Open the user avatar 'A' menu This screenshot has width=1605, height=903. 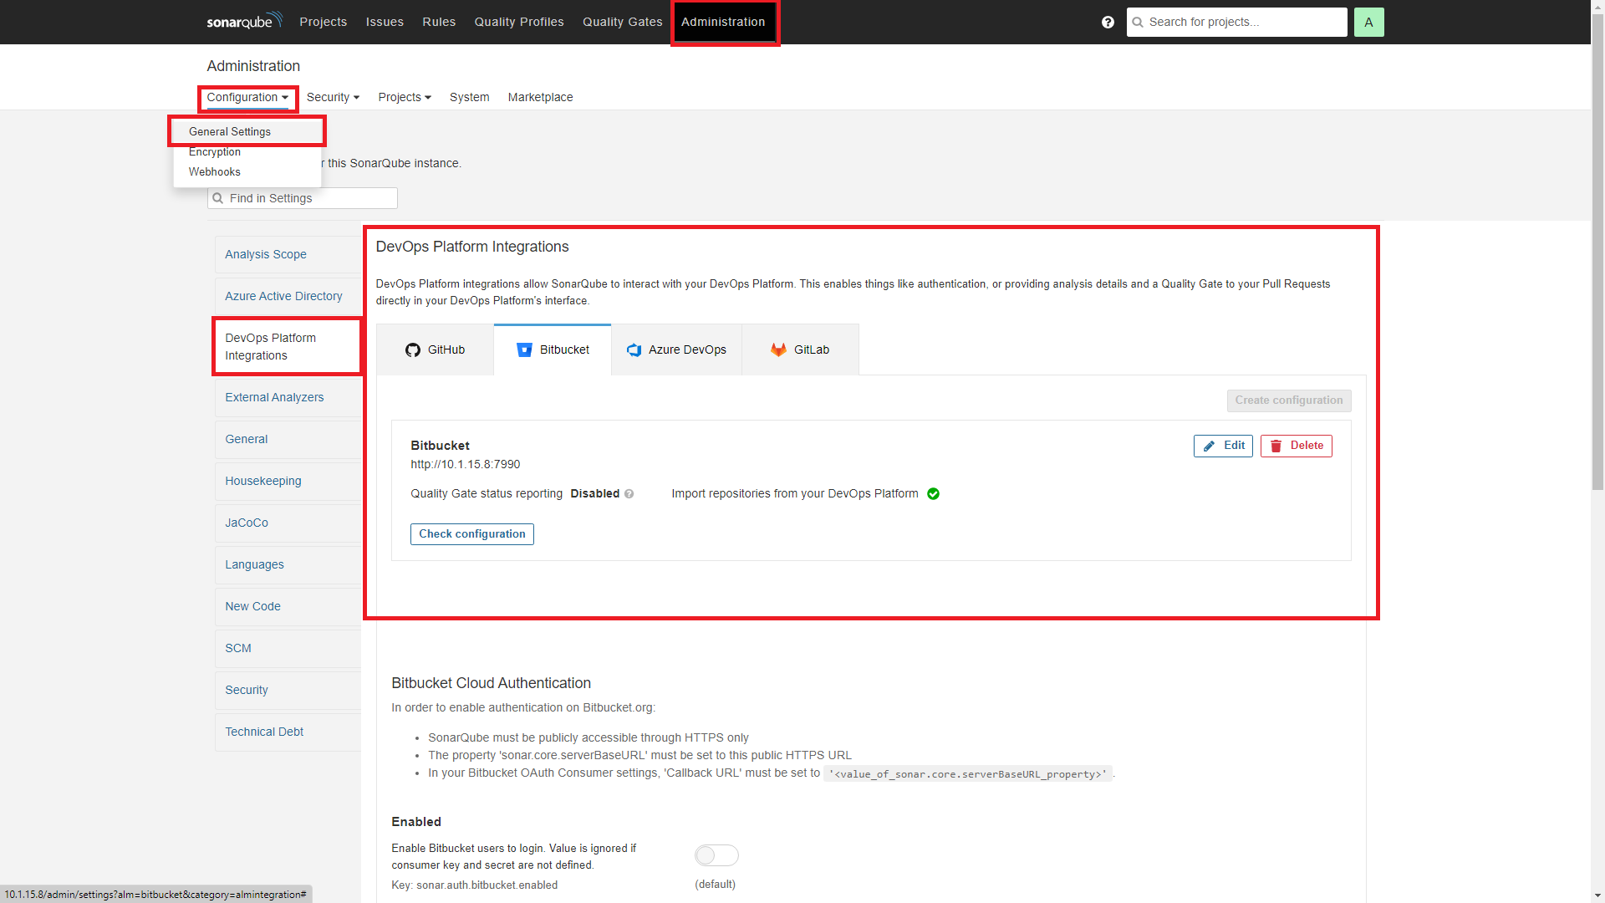[x=1368, y=23]
